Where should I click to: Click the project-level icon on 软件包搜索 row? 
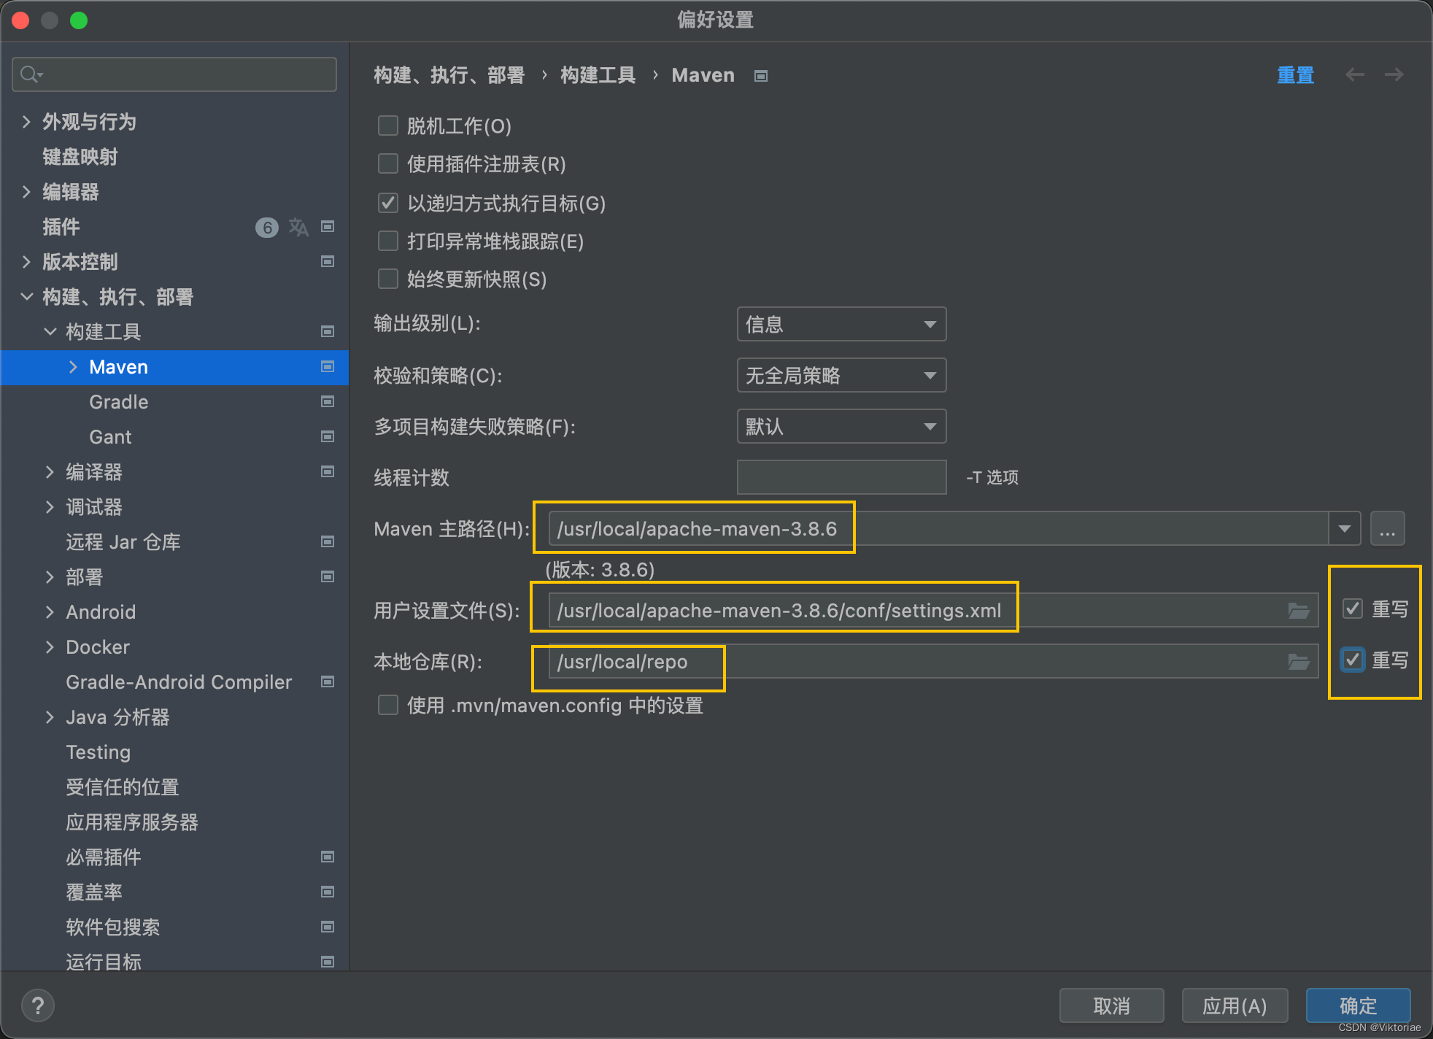point(328,927)
